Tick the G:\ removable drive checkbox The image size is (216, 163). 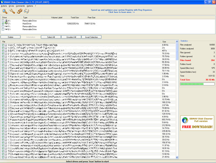click(x=3, y=29)
